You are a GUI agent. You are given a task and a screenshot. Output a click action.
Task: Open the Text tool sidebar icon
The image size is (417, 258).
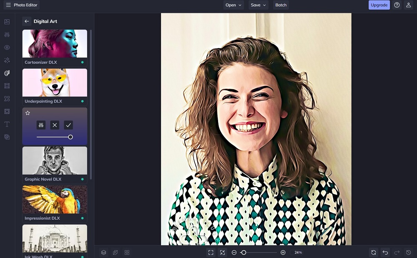[x=7, y=124]
